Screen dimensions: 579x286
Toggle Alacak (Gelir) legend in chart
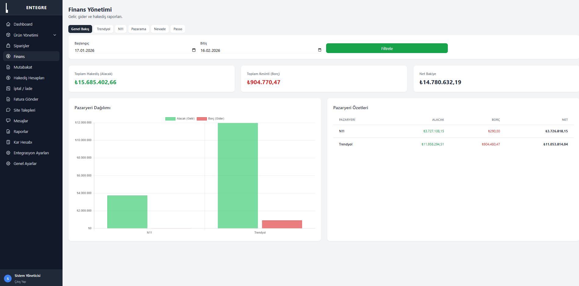pyautogui.click(x=180, y=119)
